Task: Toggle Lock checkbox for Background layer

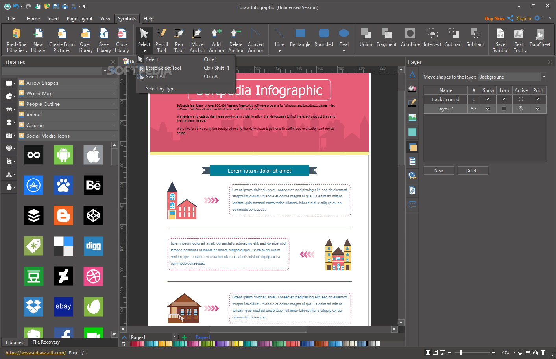Action: [504, 99]
